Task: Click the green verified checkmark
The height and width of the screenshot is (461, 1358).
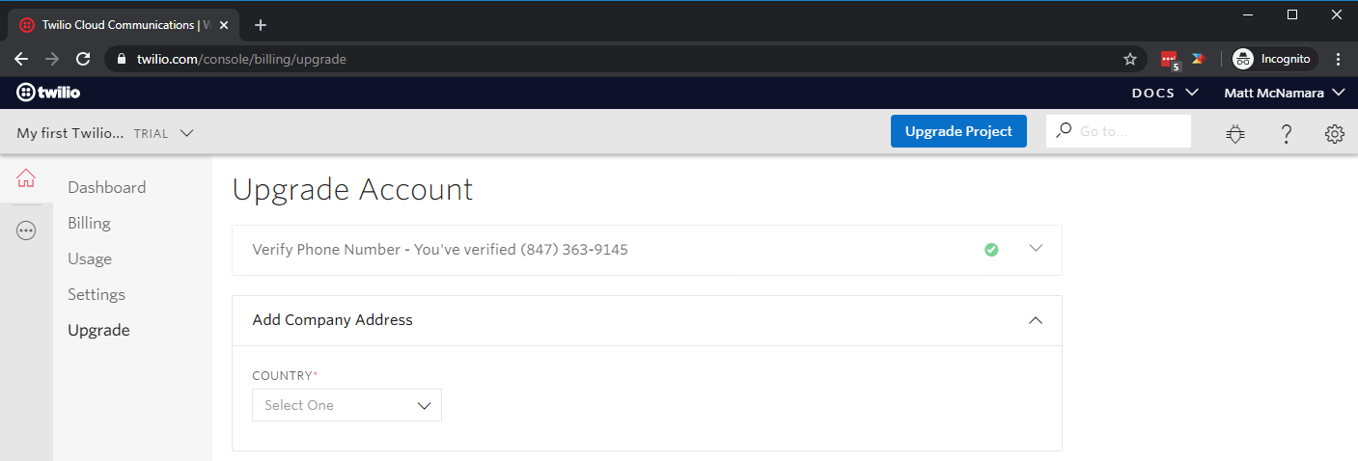Action: (991, 250)
